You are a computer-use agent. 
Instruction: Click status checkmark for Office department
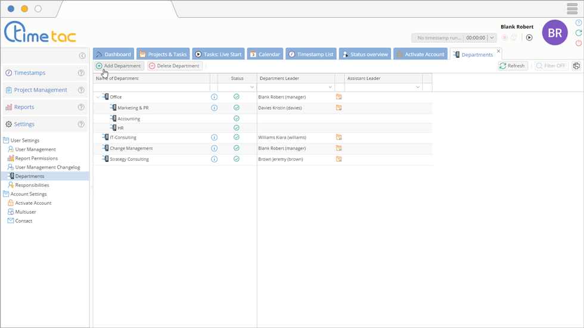pos(237,96)
